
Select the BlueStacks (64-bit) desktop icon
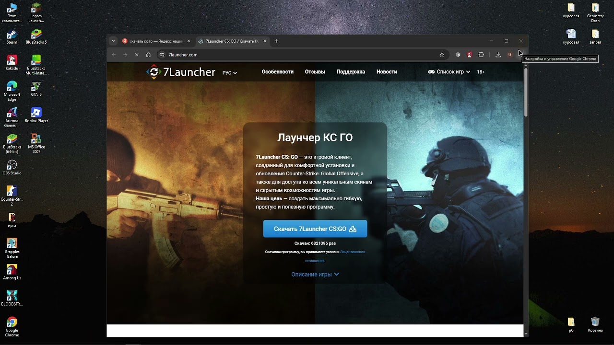(x=12, y=144)
